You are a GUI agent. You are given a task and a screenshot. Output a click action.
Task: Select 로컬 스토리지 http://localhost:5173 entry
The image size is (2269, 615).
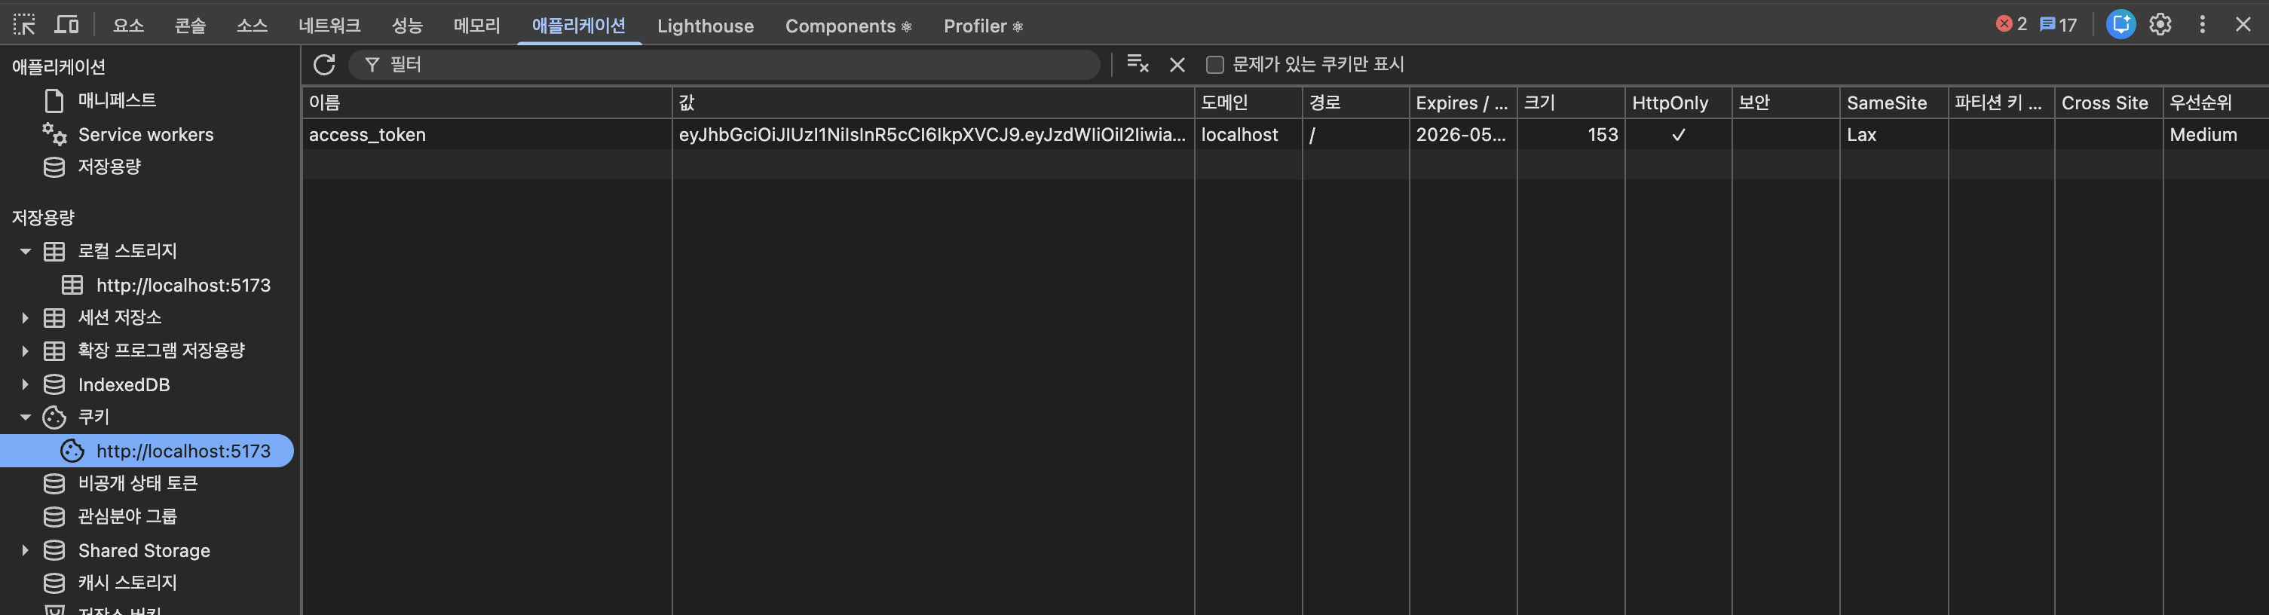[x=183, y=286]
